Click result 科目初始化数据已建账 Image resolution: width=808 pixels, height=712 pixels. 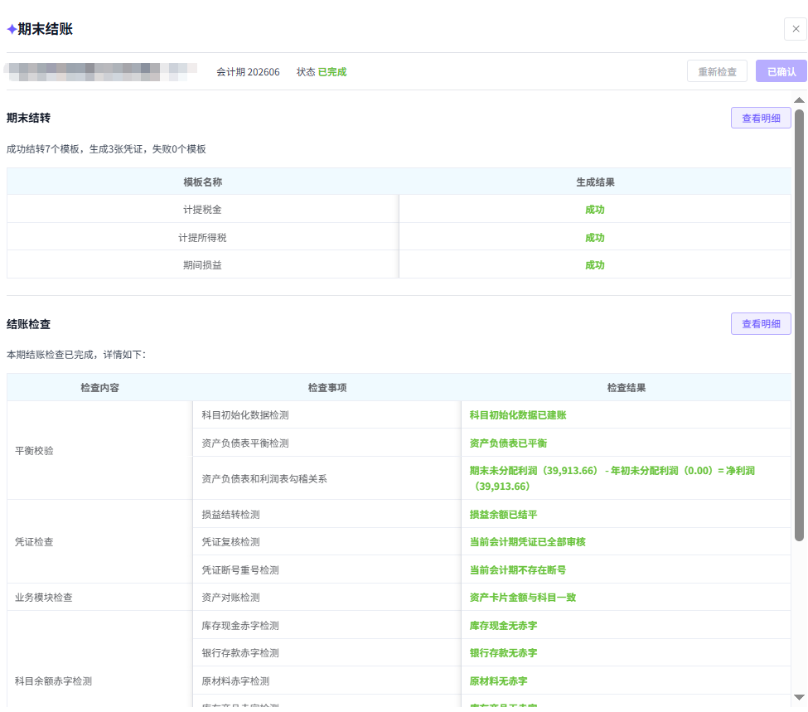coord(517,415)
